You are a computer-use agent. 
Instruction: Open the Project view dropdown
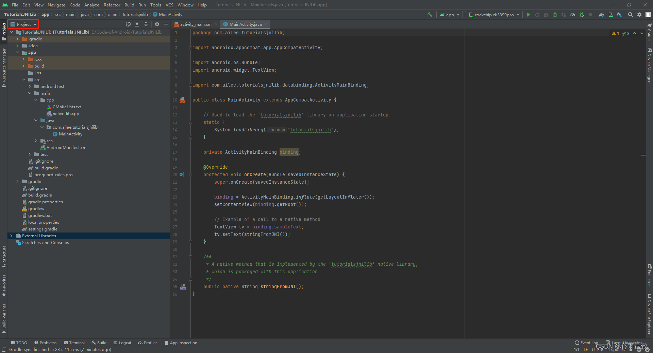(23, 24)
